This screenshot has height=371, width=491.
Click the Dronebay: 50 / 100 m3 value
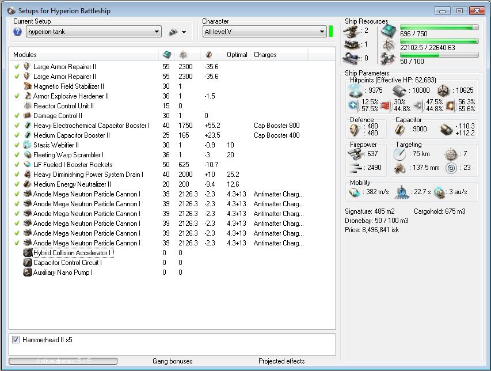coord(376,220)
